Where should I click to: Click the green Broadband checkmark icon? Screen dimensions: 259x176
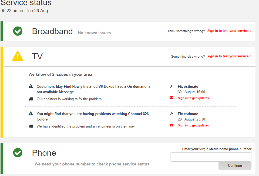pos(18,31)
